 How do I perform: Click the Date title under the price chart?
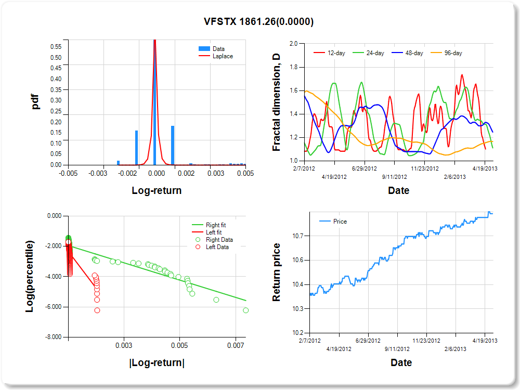[x=401, y=362]
